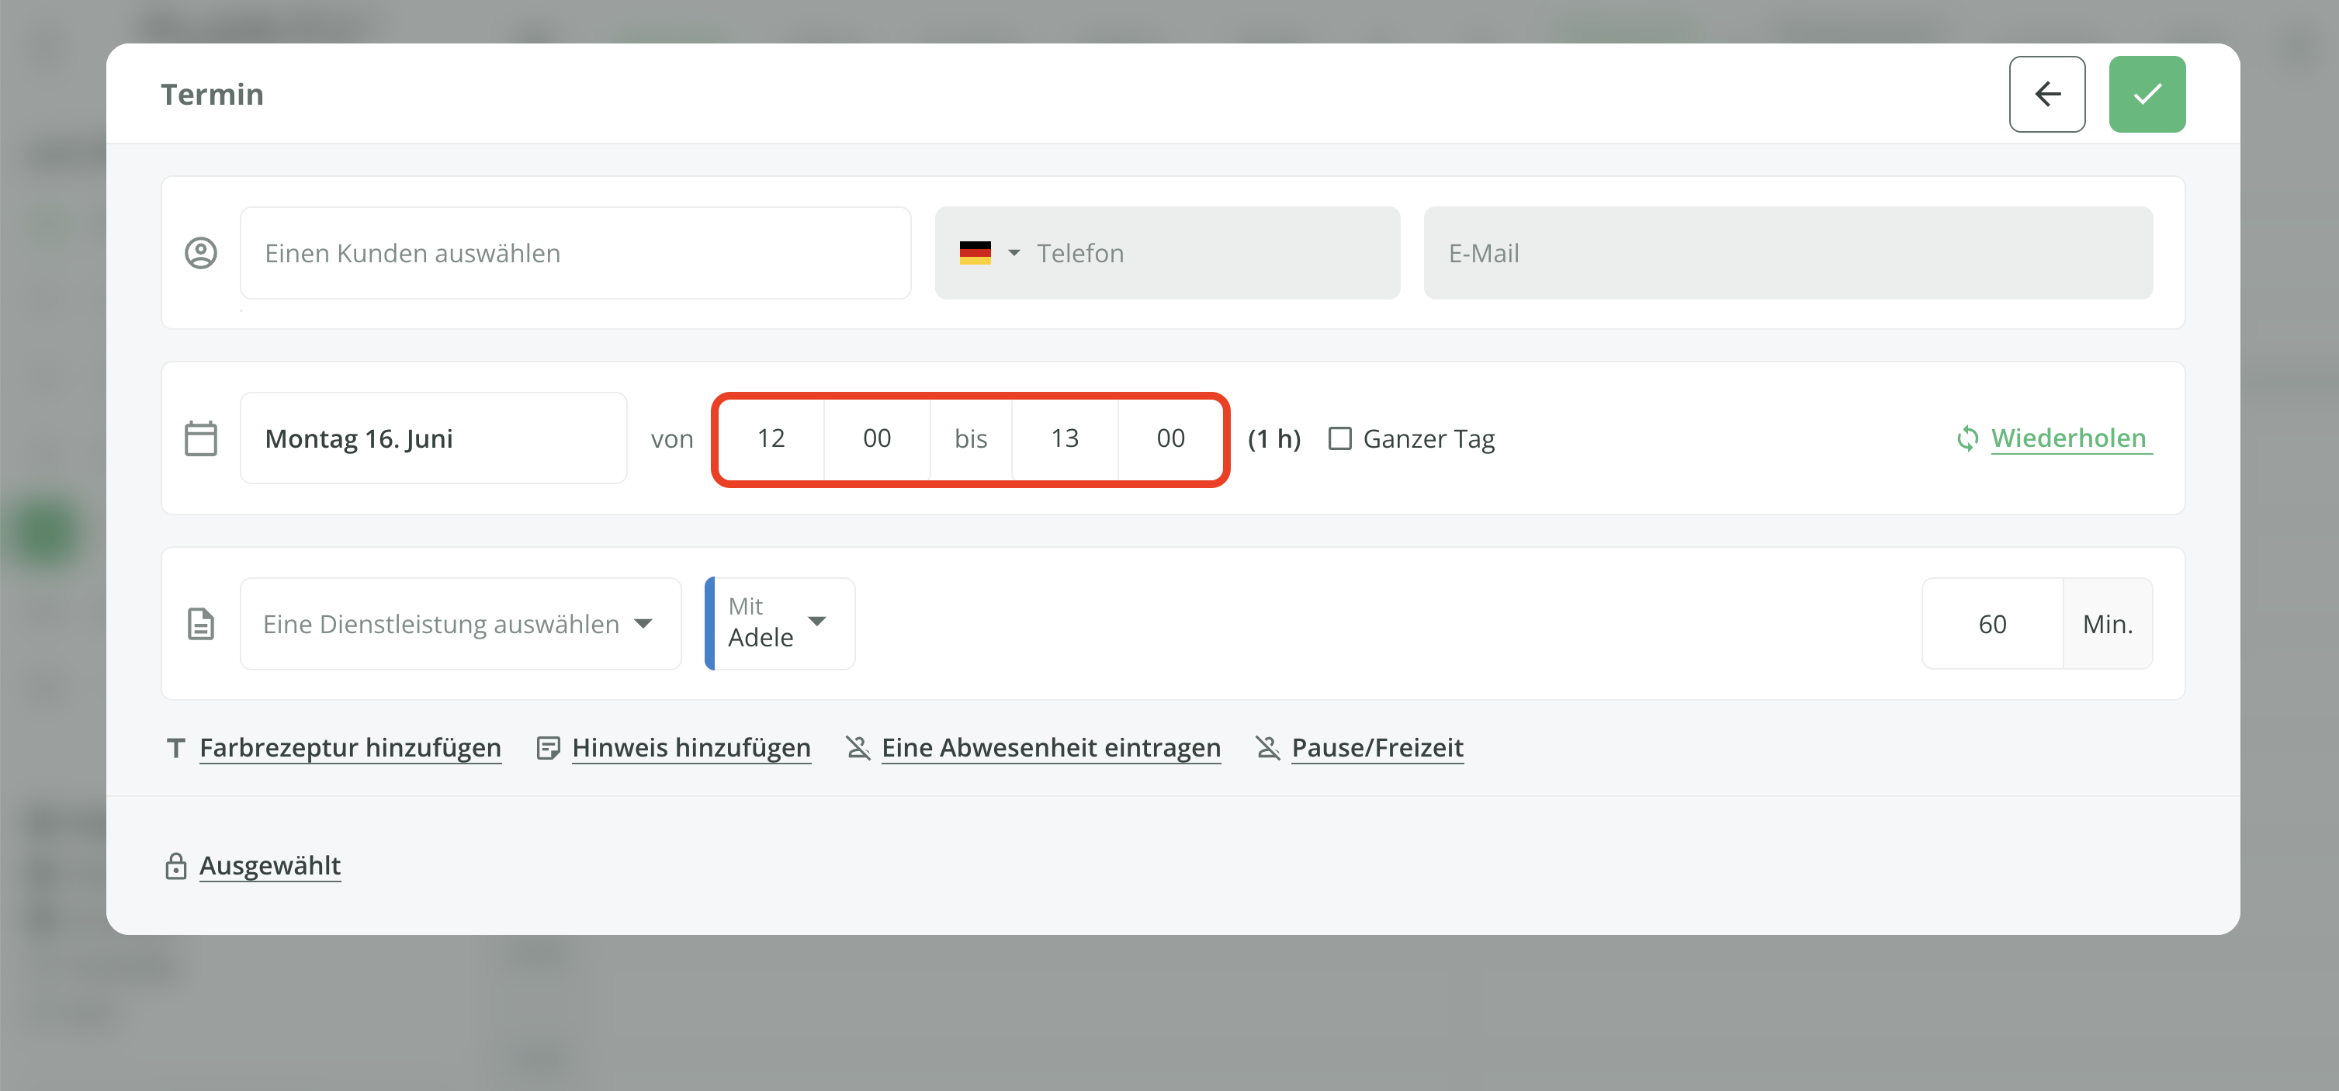This screenshot has width=2339, height=1091.
Task: Click Hinweis hinzufügen link
Action: [690, 748]
